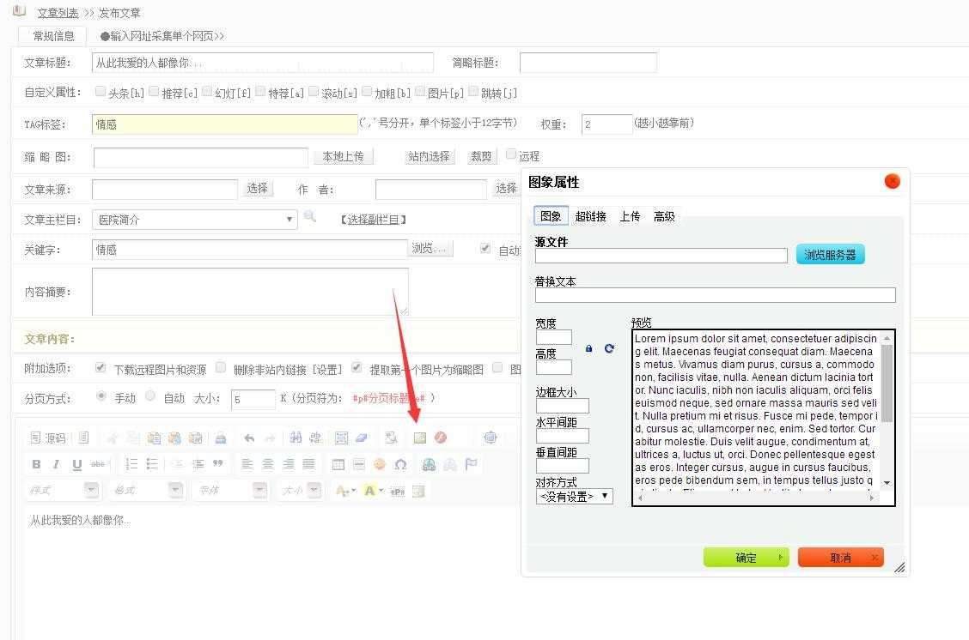The image size is (969, 640).
Task: Click the print icon in editor toolbar
Action: (221, 438)
